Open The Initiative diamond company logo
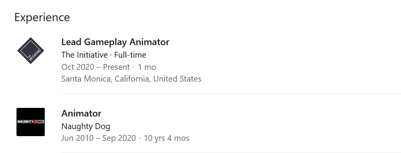 click(31, 51)
